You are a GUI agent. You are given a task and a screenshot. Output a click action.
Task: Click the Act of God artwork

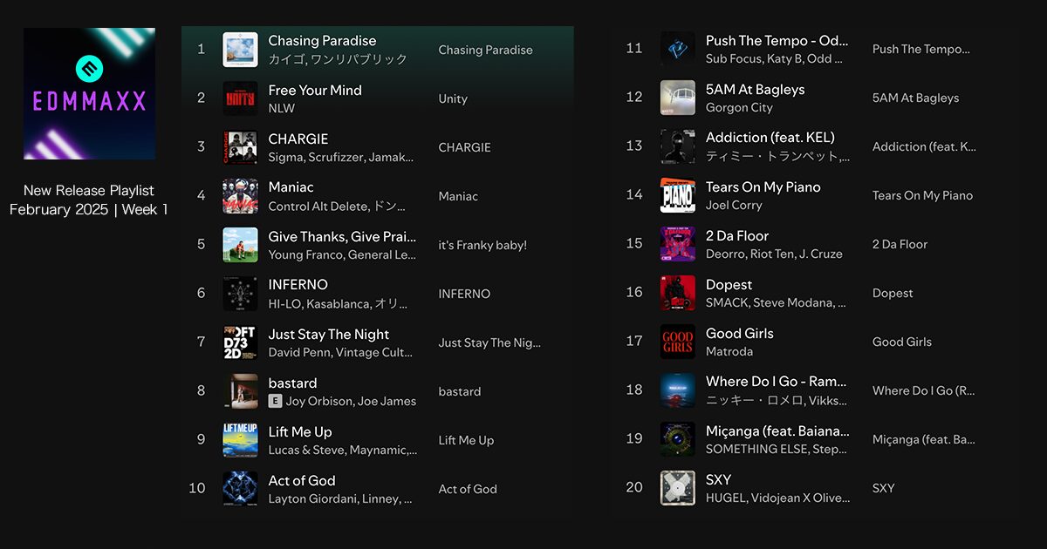240,489
